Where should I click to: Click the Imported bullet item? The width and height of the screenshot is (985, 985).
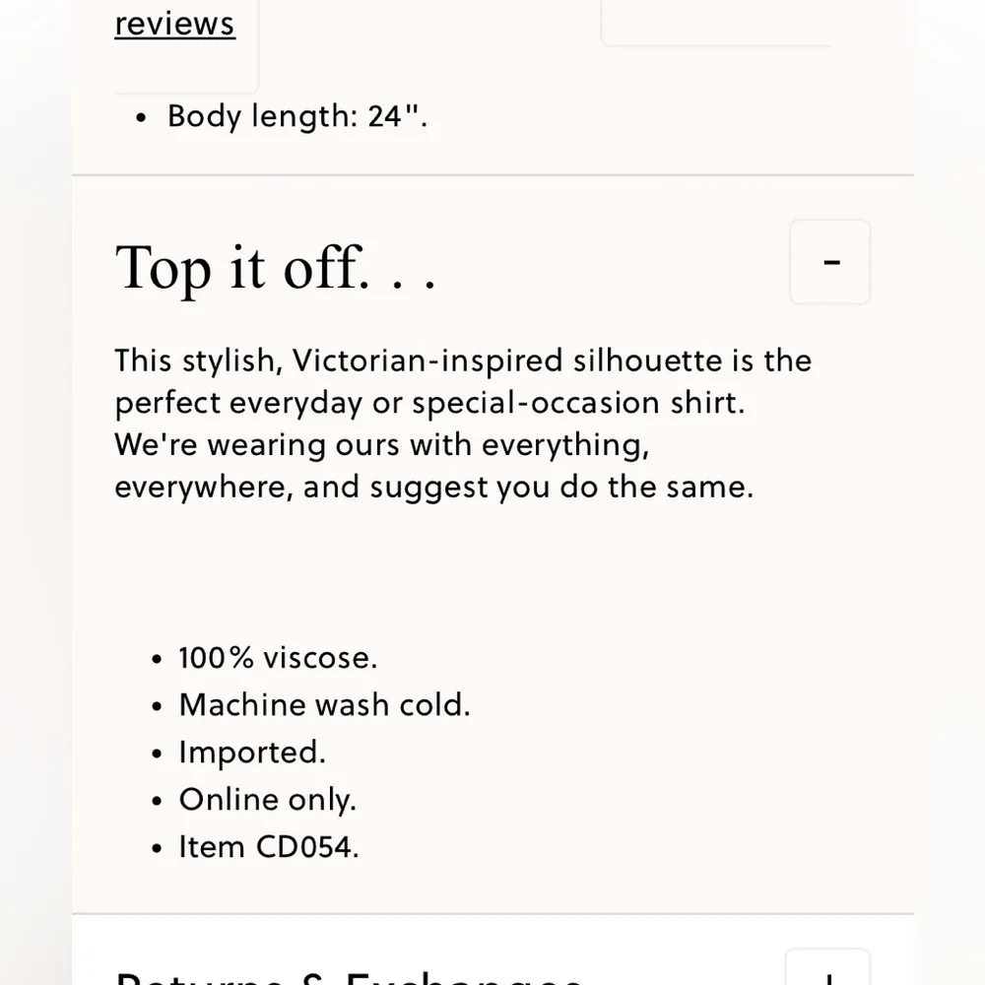252,753
